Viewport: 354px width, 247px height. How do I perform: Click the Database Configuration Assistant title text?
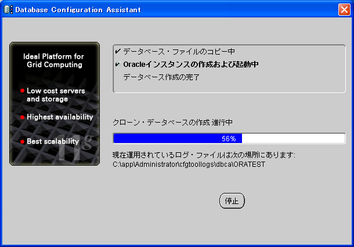(78, 10)
